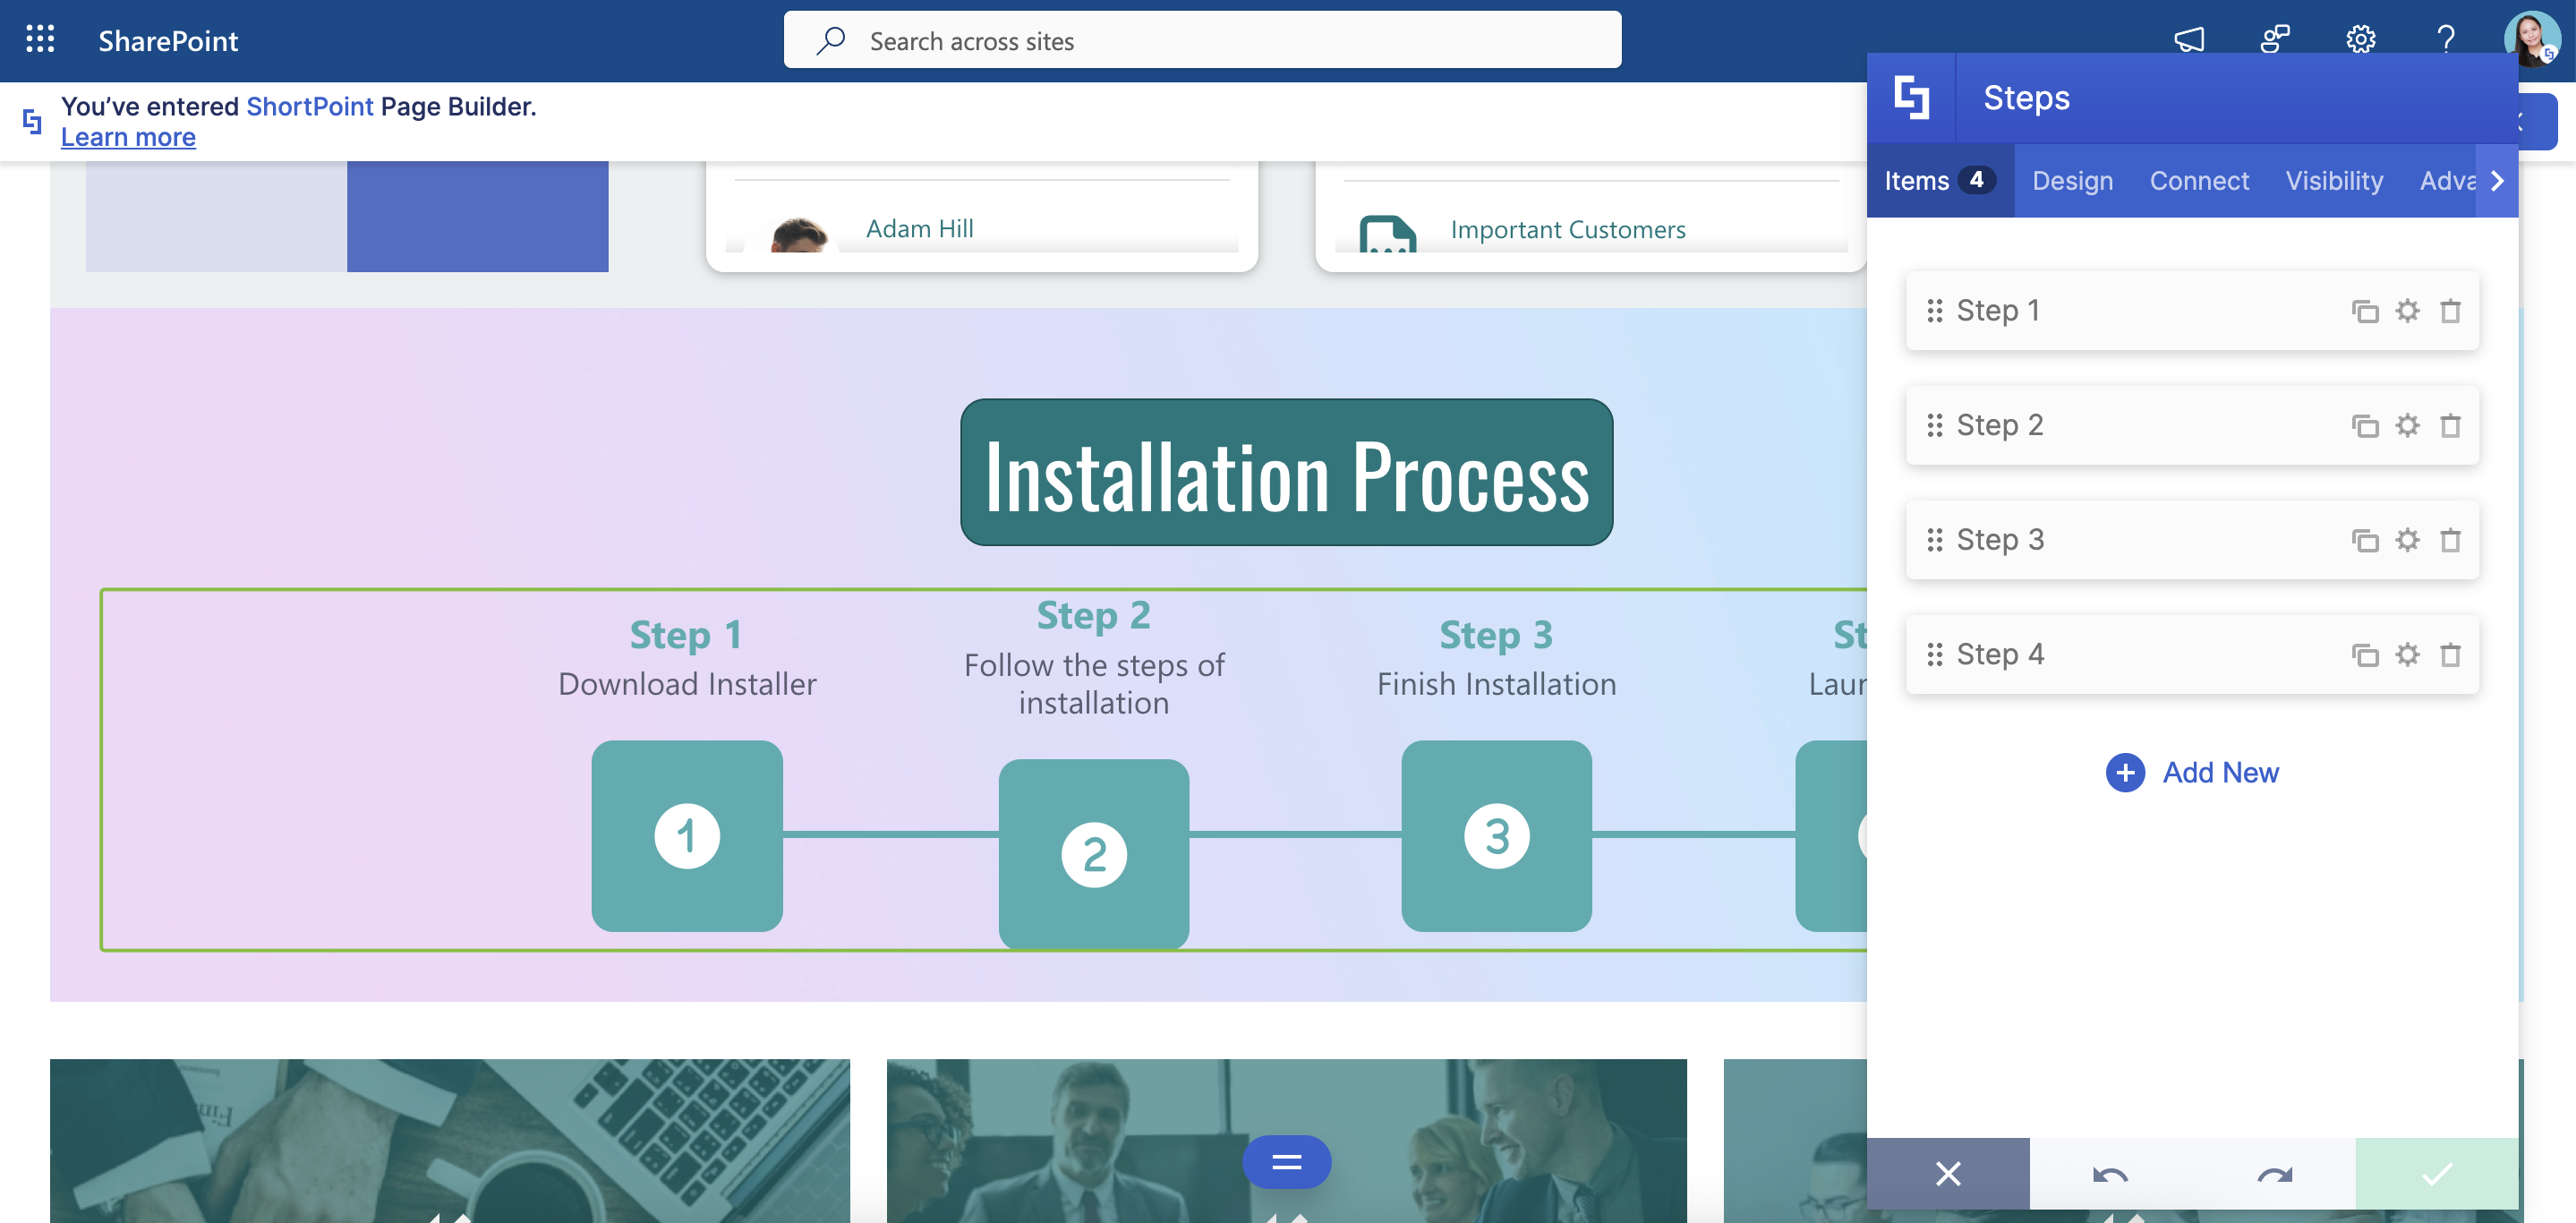Image resolution: width=2576 pixels, height=1223 pixels.
Task: Expand the blue section handle button
Action: [1286, 1161]
